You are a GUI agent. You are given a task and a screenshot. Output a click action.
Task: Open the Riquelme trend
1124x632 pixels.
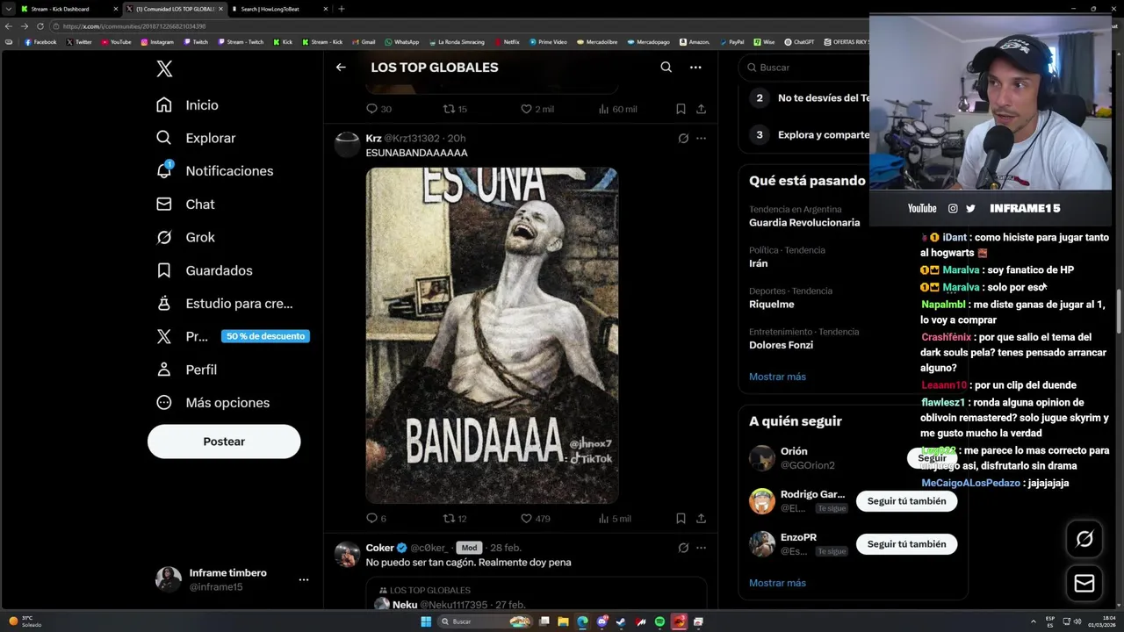coord(772,305)
